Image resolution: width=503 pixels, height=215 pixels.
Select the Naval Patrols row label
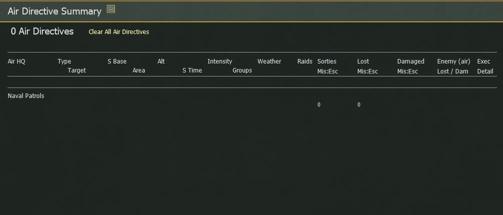coord(26,96)
